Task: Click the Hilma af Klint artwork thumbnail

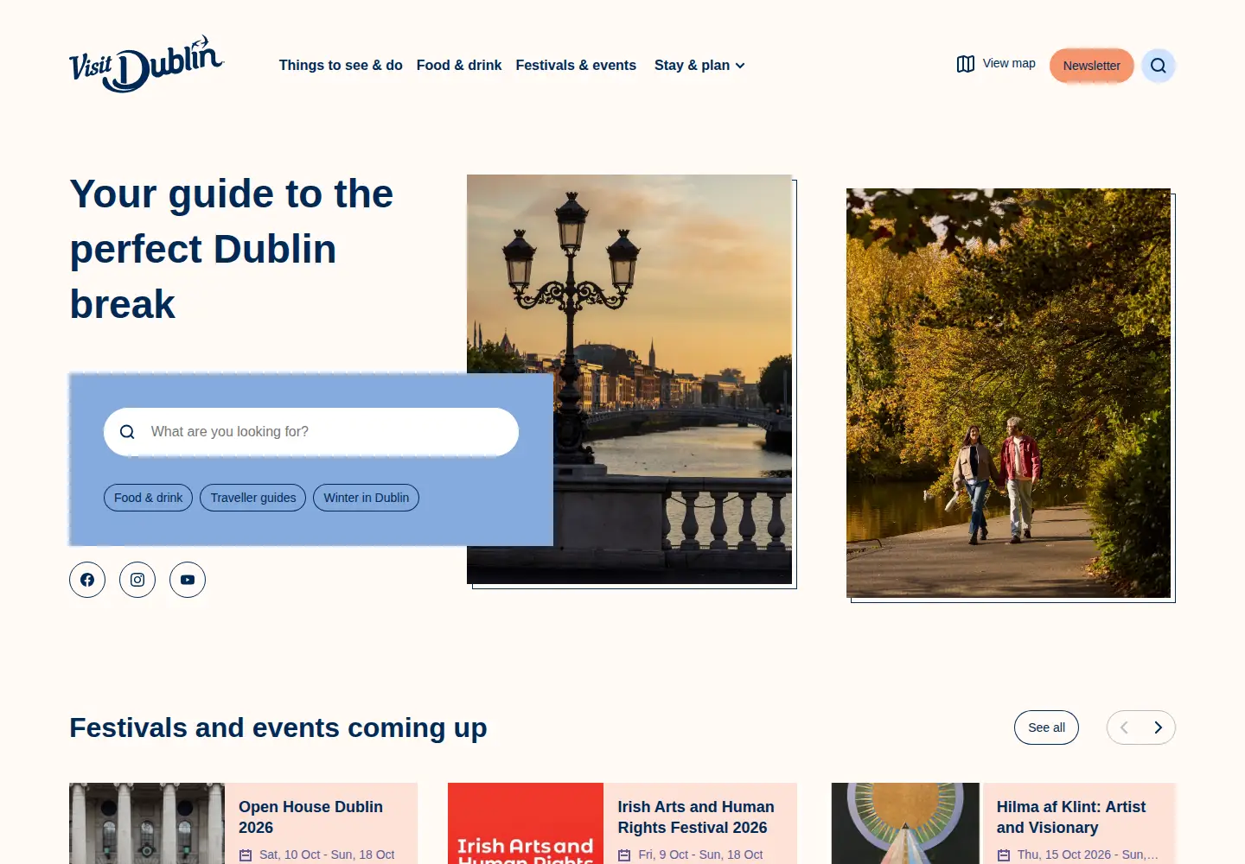Action: tap(905, 823)
